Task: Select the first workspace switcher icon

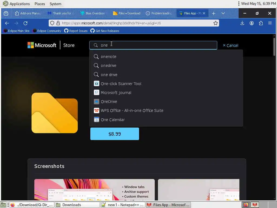Action: point(246,205)
